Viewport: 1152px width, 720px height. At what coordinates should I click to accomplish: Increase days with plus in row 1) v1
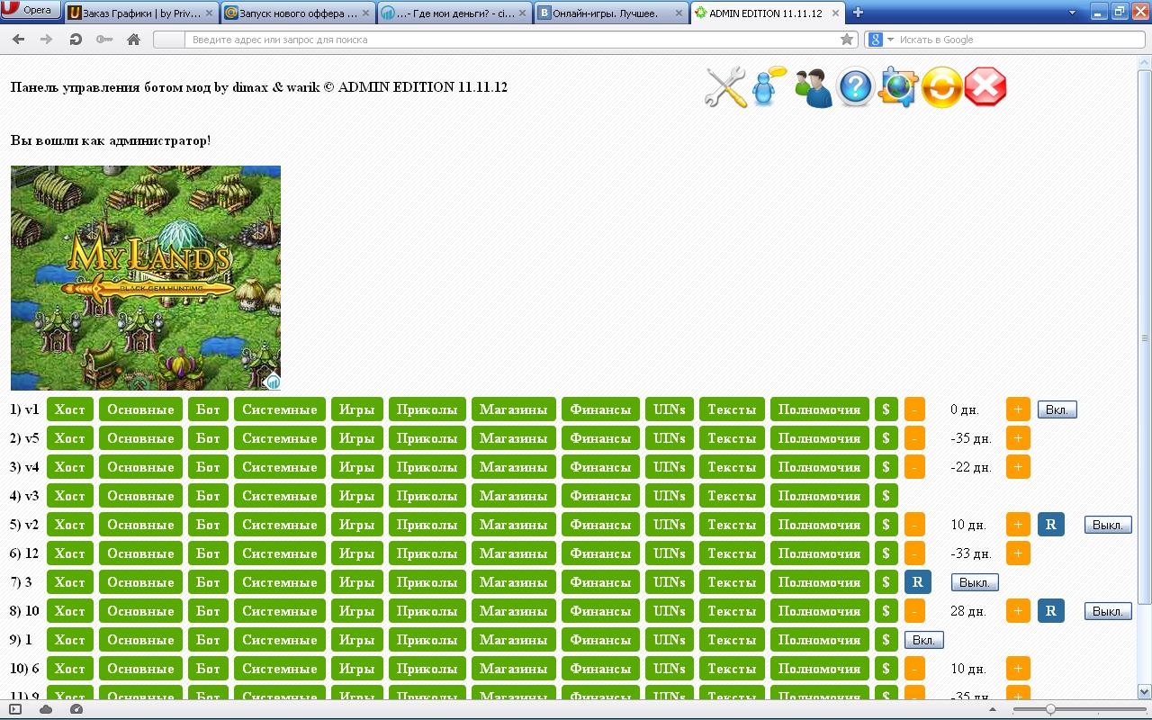click(1018, 409)
